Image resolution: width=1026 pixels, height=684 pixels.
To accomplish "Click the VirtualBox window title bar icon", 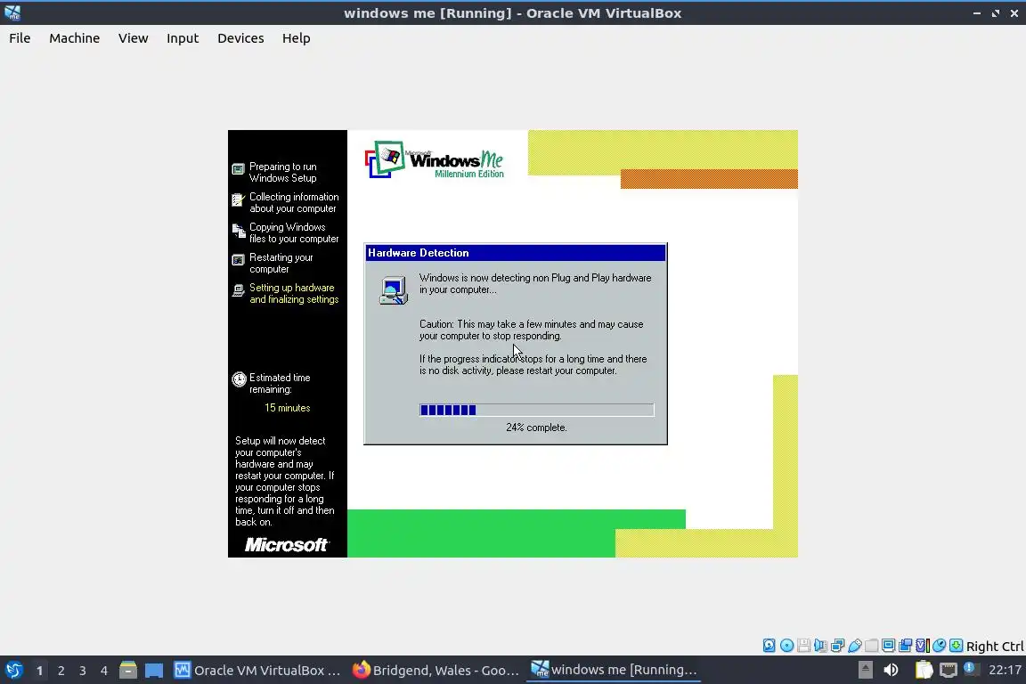I will click(12, 12).
